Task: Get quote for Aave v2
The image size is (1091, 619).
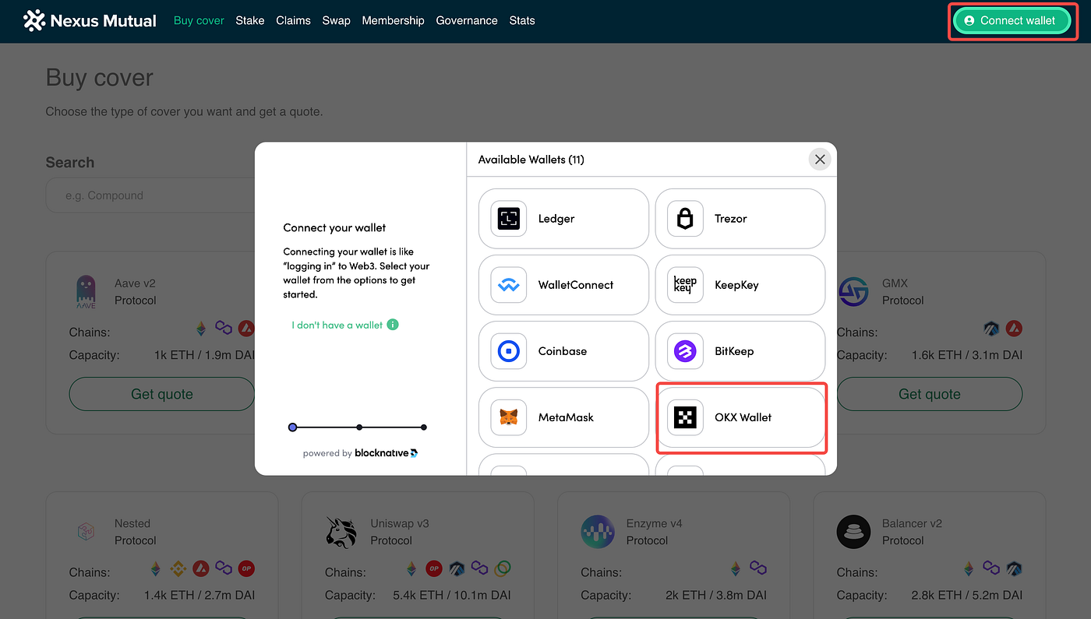Action: (x=162, y=394)
